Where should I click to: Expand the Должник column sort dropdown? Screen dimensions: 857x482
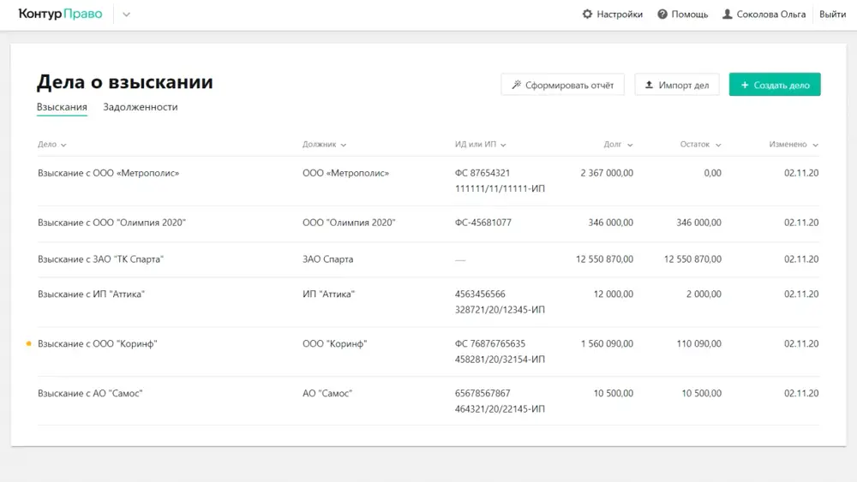[343, 146]
